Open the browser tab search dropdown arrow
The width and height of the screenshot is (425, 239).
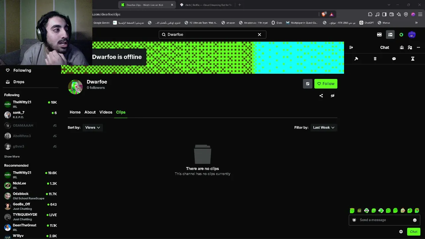(x=389, y=5)
